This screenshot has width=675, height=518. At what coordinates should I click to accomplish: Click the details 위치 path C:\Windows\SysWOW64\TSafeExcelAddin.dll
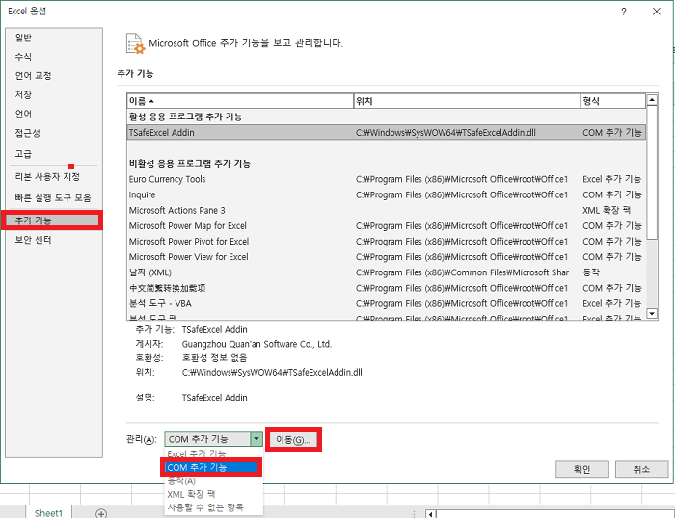(x=272, y=372)
